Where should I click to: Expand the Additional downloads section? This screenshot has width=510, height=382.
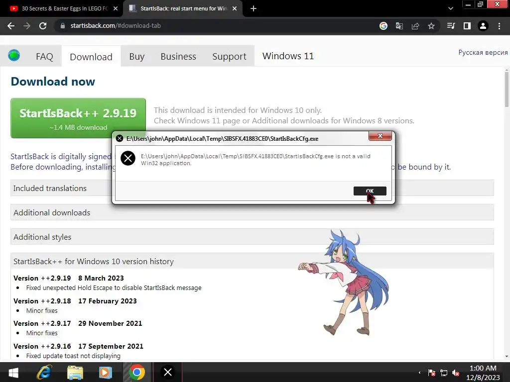coord(252,212)
